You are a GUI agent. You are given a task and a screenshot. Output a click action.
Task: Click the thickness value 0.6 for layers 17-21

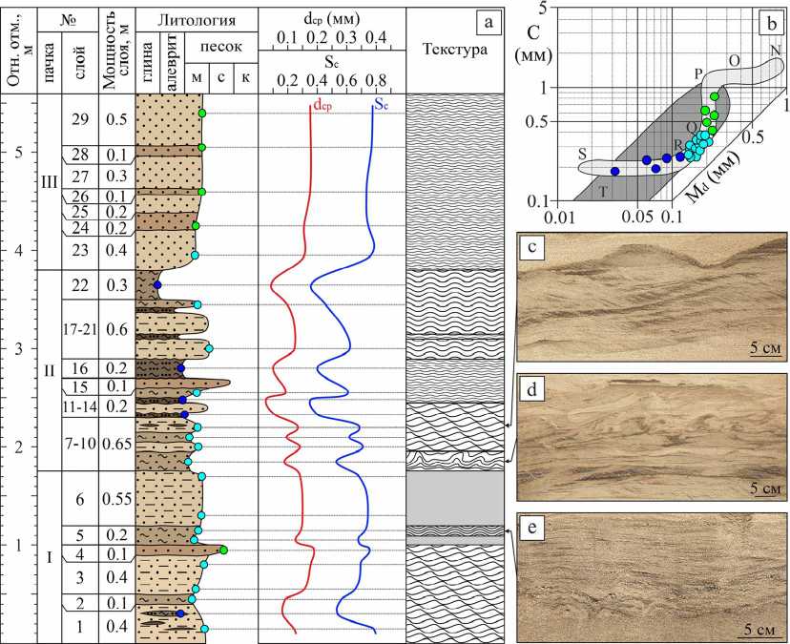pyautogui.click(x=117, y=330)
